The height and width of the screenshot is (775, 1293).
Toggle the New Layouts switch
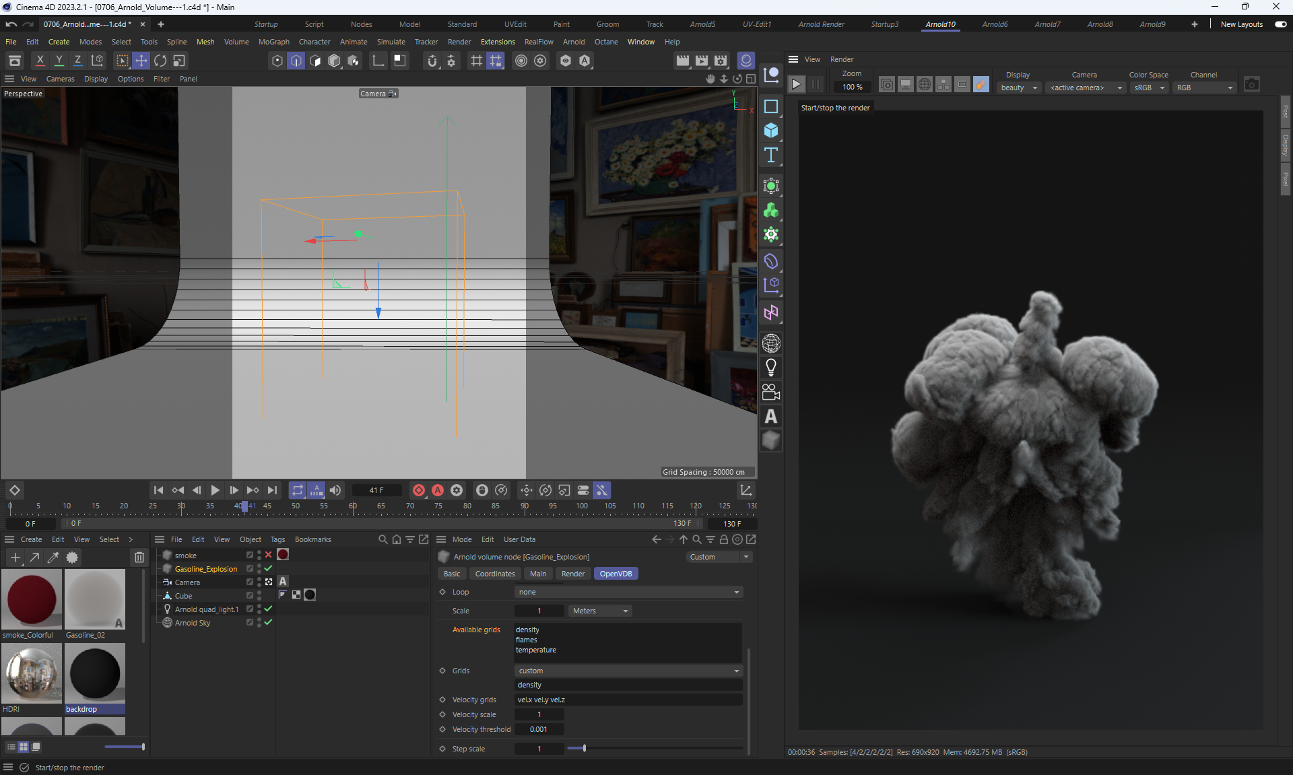click(1280, 24)
